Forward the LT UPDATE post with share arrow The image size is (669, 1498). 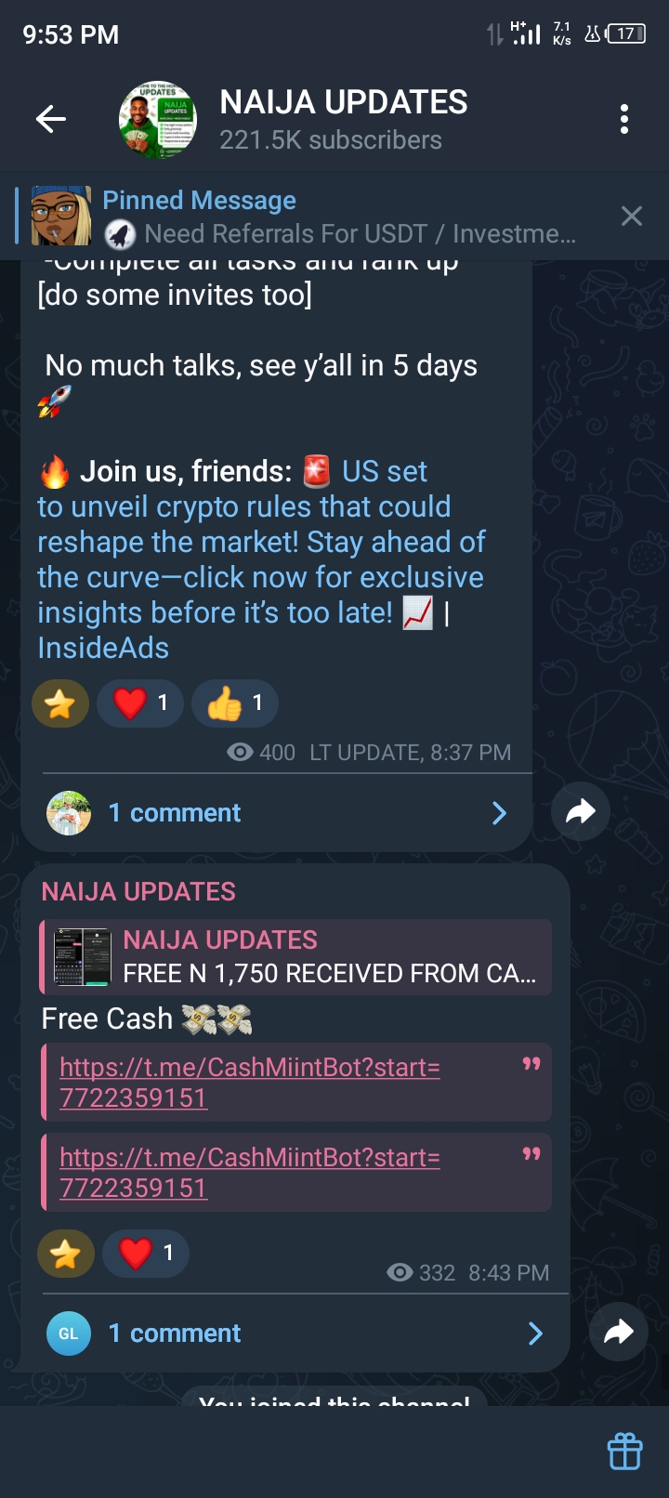point(581,811)
